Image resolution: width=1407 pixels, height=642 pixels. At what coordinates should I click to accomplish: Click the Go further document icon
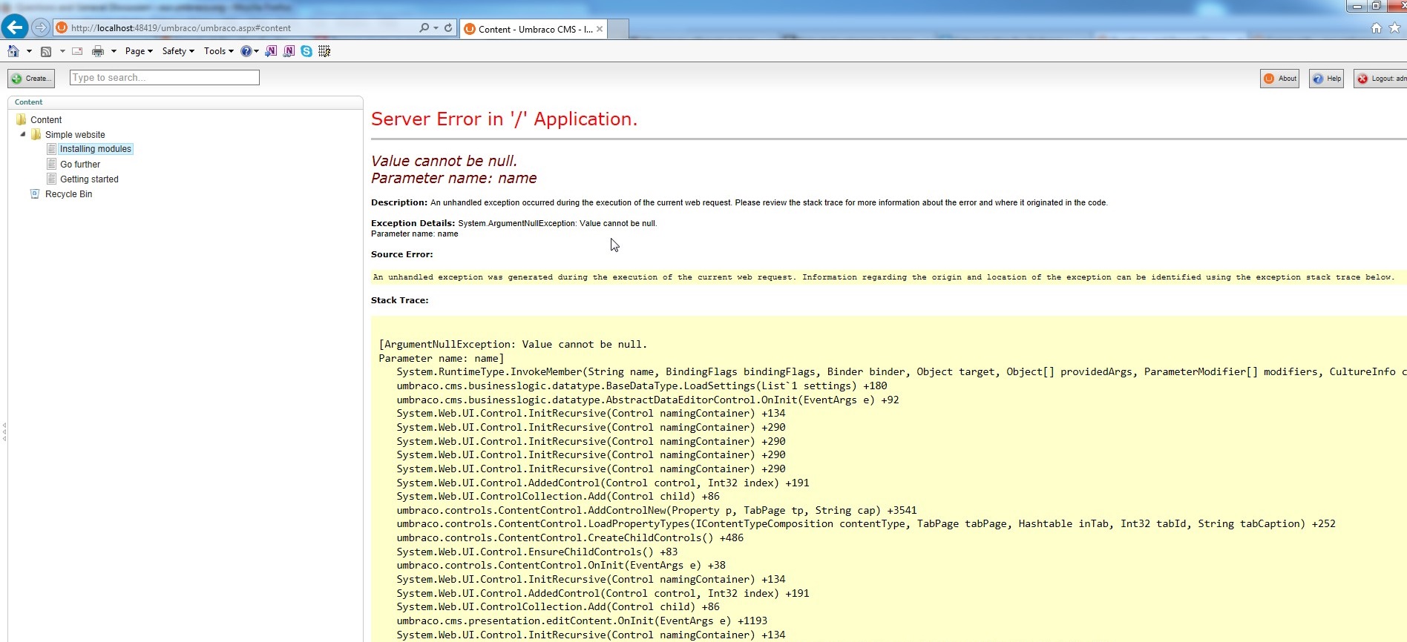52,164
